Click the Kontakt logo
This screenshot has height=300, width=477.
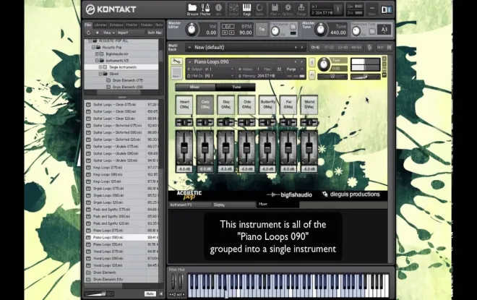coord(111,9)
